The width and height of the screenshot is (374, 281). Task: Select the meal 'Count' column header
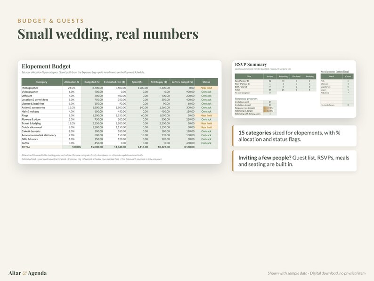pyautogui.click(x=348, y=76)
